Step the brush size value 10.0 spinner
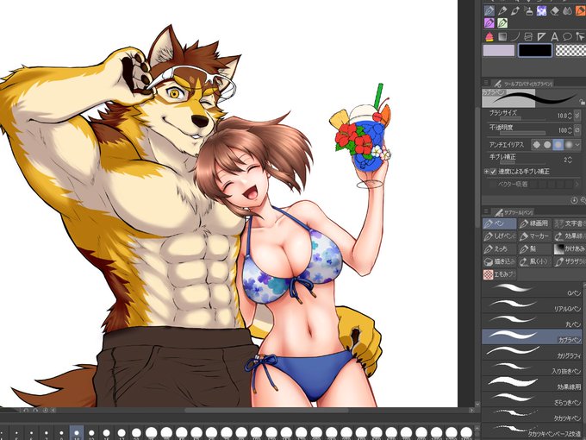Screen dimensions: 586x440 [570, 116]
